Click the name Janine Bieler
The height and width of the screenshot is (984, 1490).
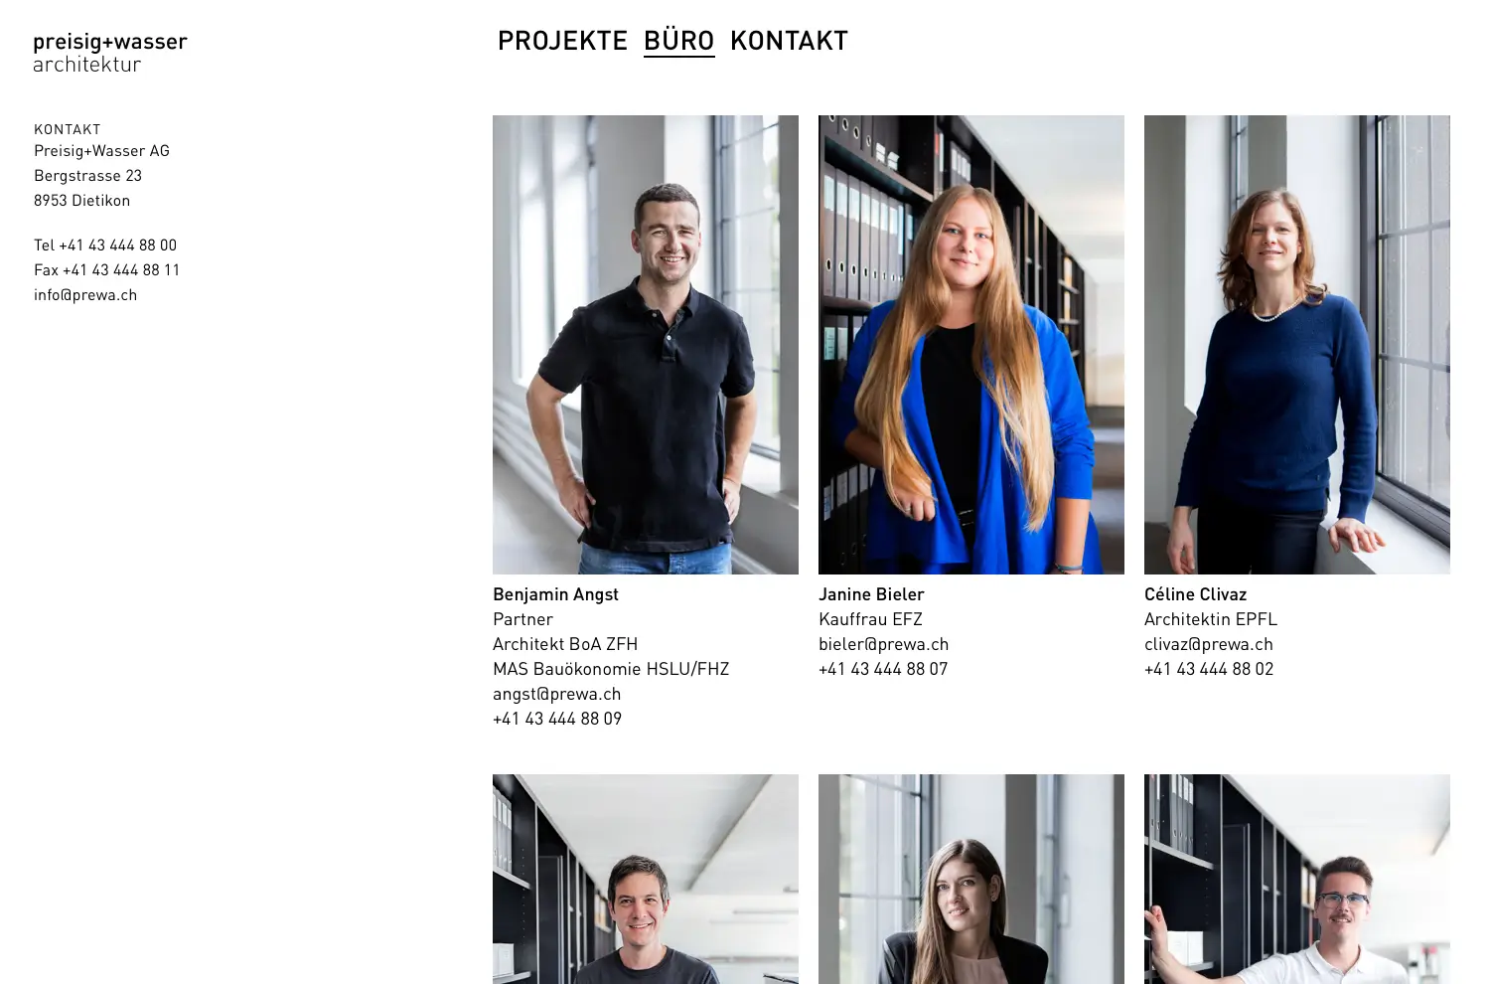point(871,594)
